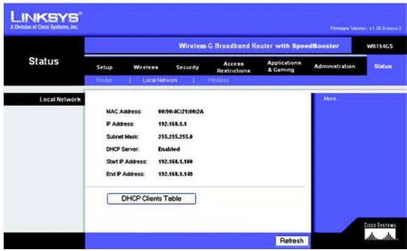This screenshot has height=251, width=407.
Task: Select the subnet mask 255.255.255.0
Action: tap(176, 136)
